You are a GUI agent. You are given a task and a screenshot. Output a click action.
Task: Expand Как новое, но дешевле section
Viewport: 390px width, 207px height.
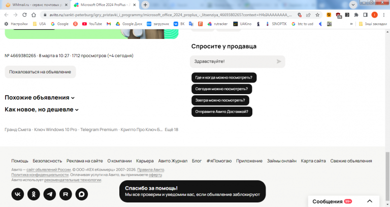click(x=42, y=109)
